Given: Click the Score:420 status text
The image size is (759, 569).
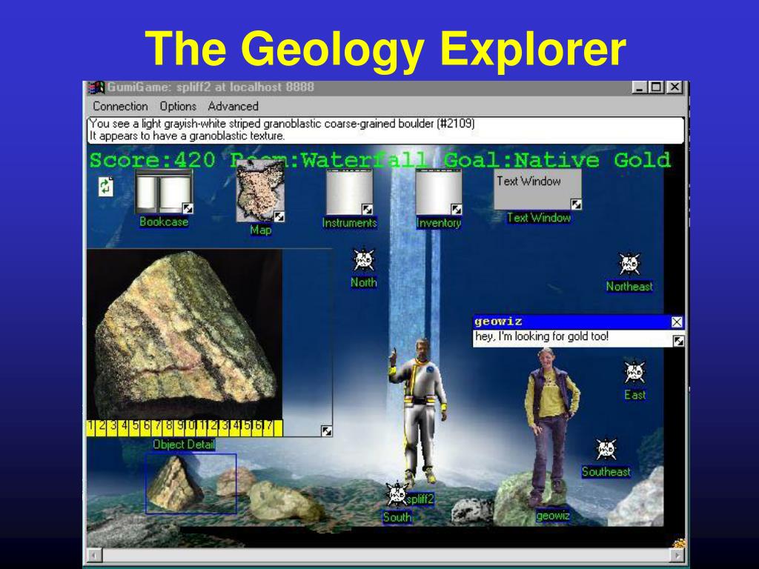Looking at the screenshot, I should [x=153, y=160].
